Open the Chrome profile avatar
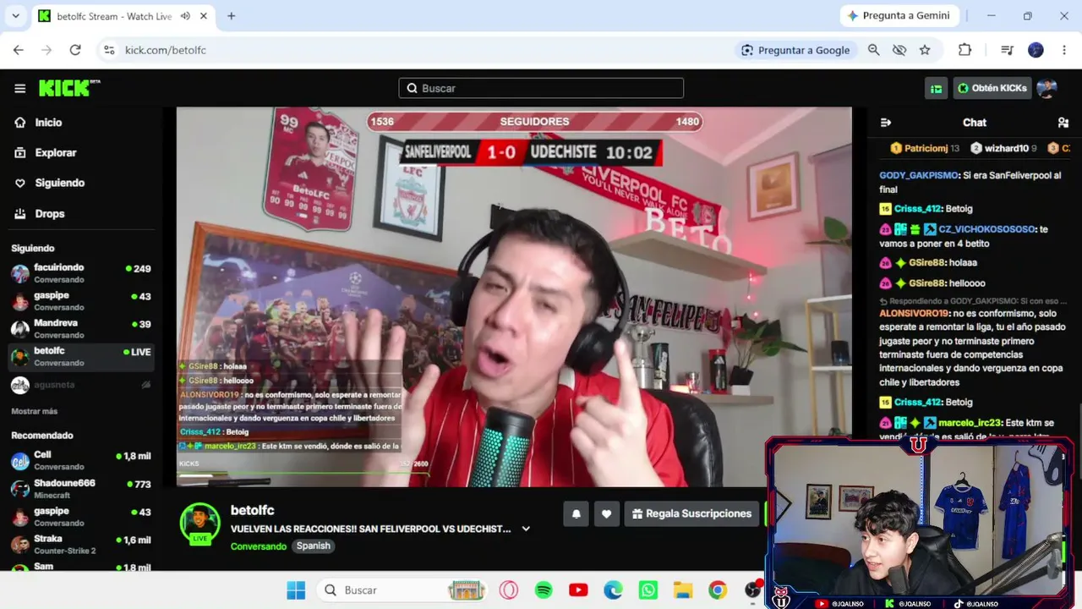This screenshot has height=609, width=1082. 1036,50
